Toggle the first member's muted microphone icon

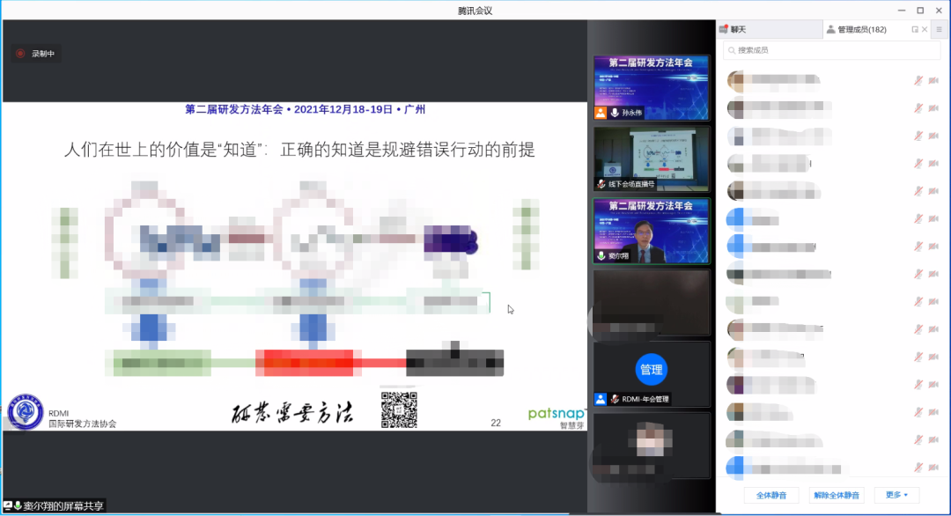tap(918, 81)
